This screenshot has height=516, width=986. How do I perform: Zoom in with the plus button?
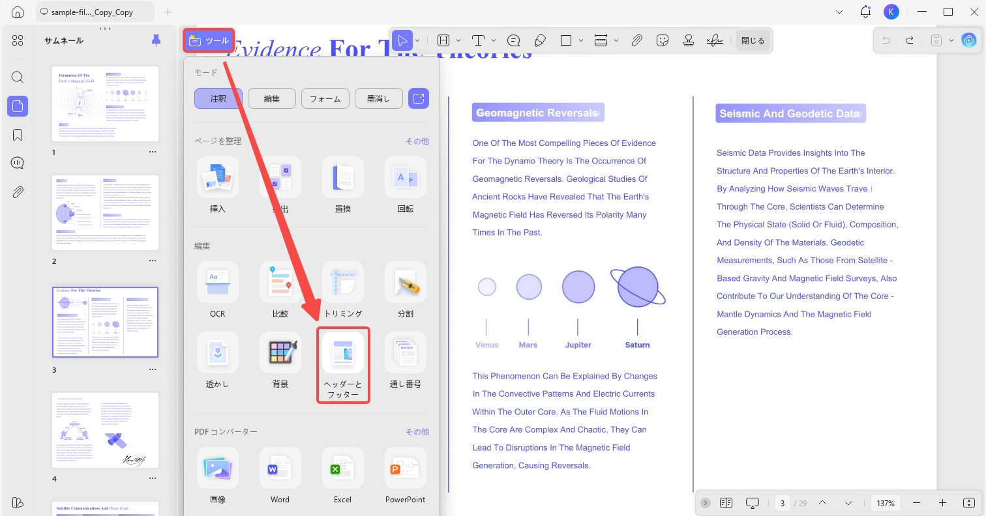coord(942,503)
